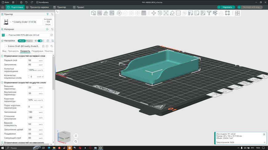This screenshot has height=150, width=268.
Task: Close the model info popup
Action: (x=264, y=134)
